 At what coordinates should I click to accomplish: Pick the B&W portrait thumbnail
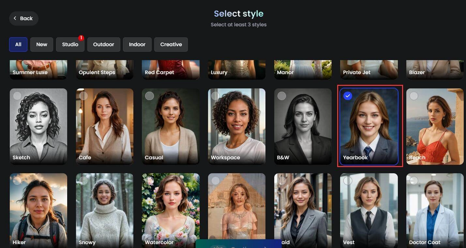(x=303, y=127)
